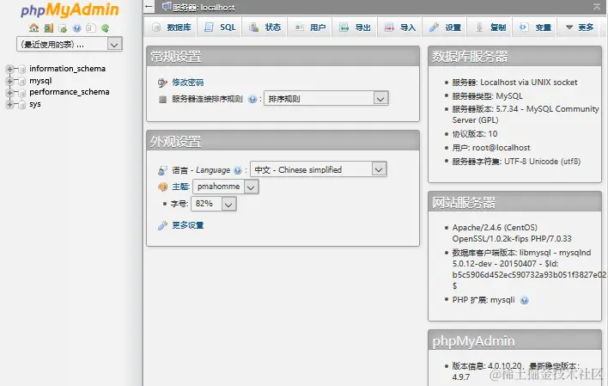Click the sys database icon in the tree
This screenshot has height=386, width=608.
coord(22,104)
